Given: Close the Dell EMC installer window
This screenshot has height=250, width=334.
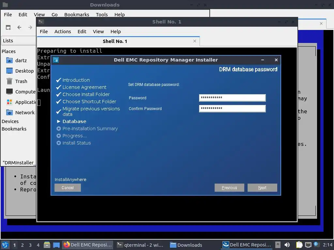Looking at the screenshot, I should tap(276, 60).
